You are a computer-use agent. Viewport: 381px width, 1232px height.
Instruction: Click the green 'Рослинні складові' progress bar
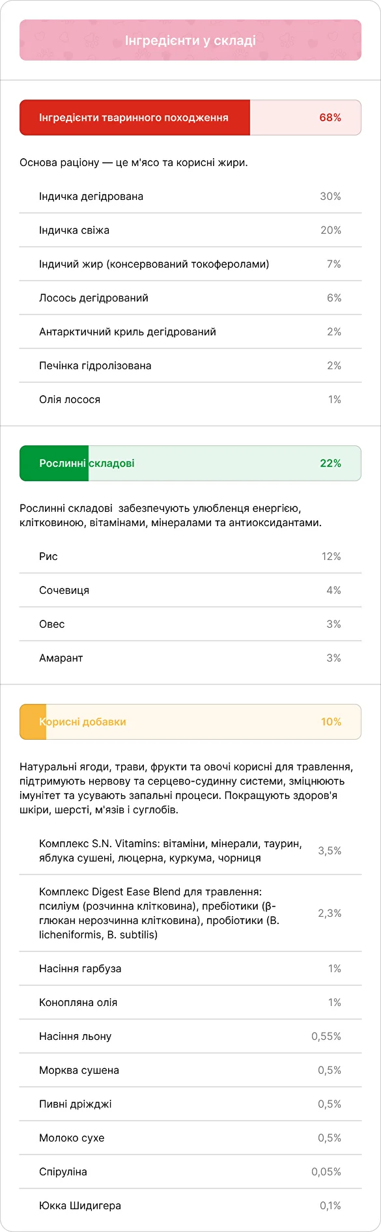[190, 464]
